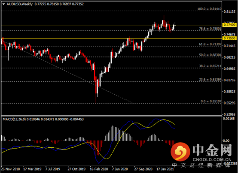Screen dimensions: 238x173
Task: Click the 50.0 = 0.68304 Fibonacci label
Action: tap(210, 55)
